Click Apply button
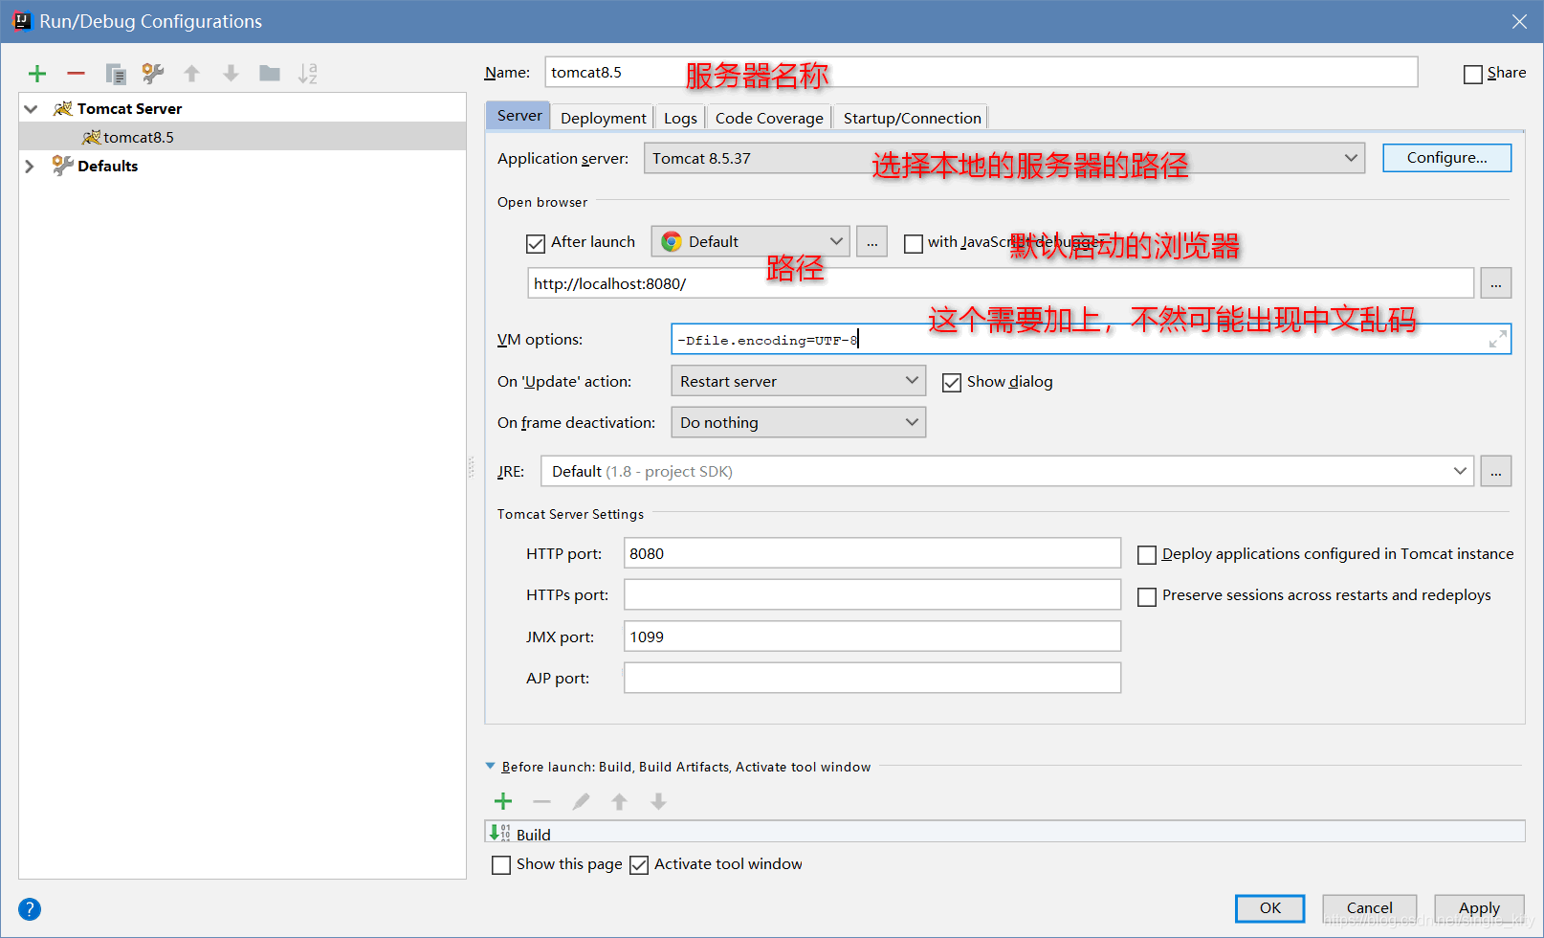The image size is (1544, 938). click(1479, 908)
